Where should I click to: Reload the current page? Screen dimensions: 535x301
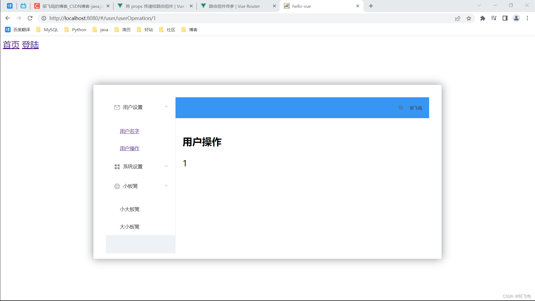30,18
